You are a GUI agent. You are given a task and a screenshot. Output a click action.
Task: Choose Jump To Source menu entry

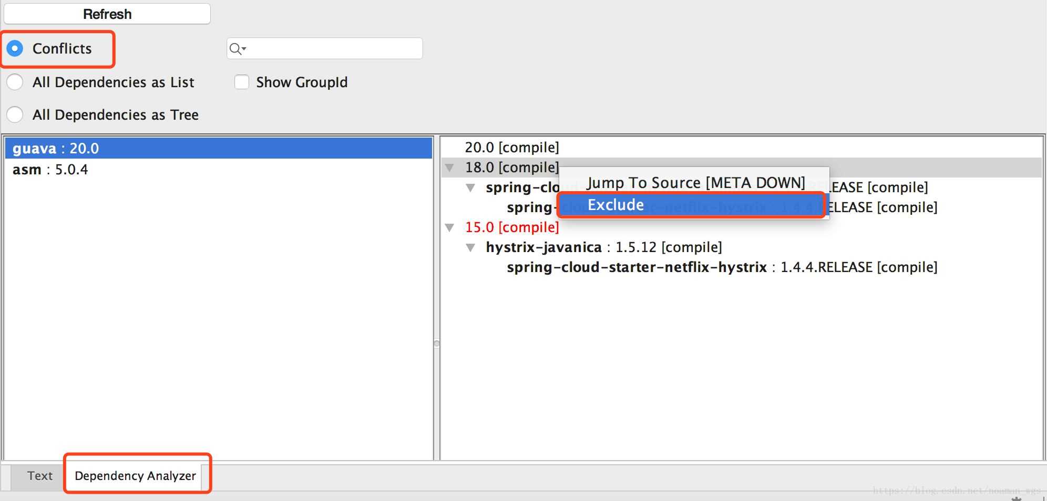695,183
